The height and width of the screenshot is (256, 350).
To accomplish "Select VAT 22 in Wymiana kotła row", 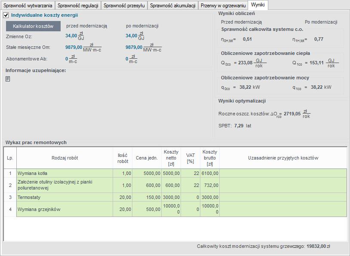I will coord(190,173).
